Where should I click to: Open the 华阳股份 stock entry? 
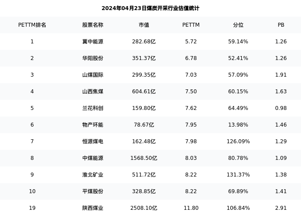pyautogui.click(x=93, y=58)
